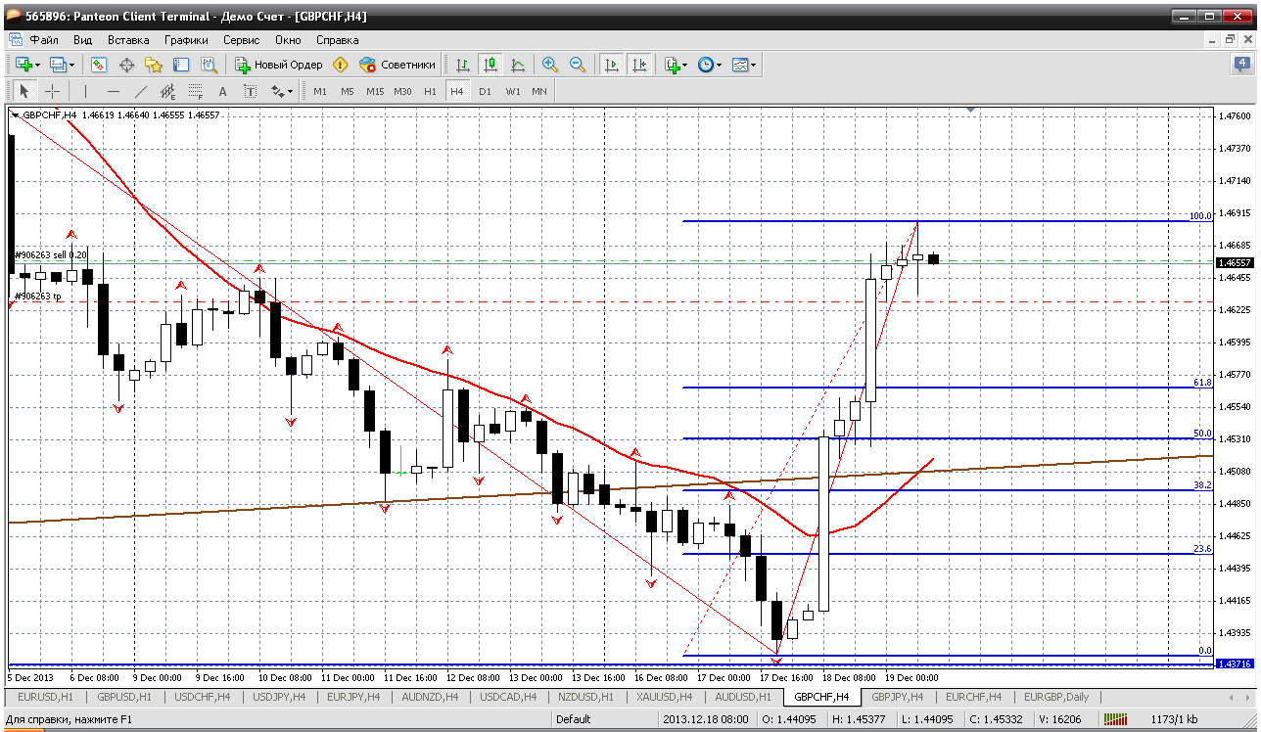Switch to the XAUUSD,H4 chart tab
Viewport: 1261px width, 732px height.
tap(665, 697)
